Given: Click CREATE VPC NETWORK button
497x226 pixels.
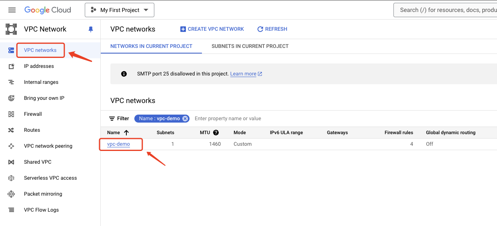Looking at the screenshot, I should (x=212, y=29).
